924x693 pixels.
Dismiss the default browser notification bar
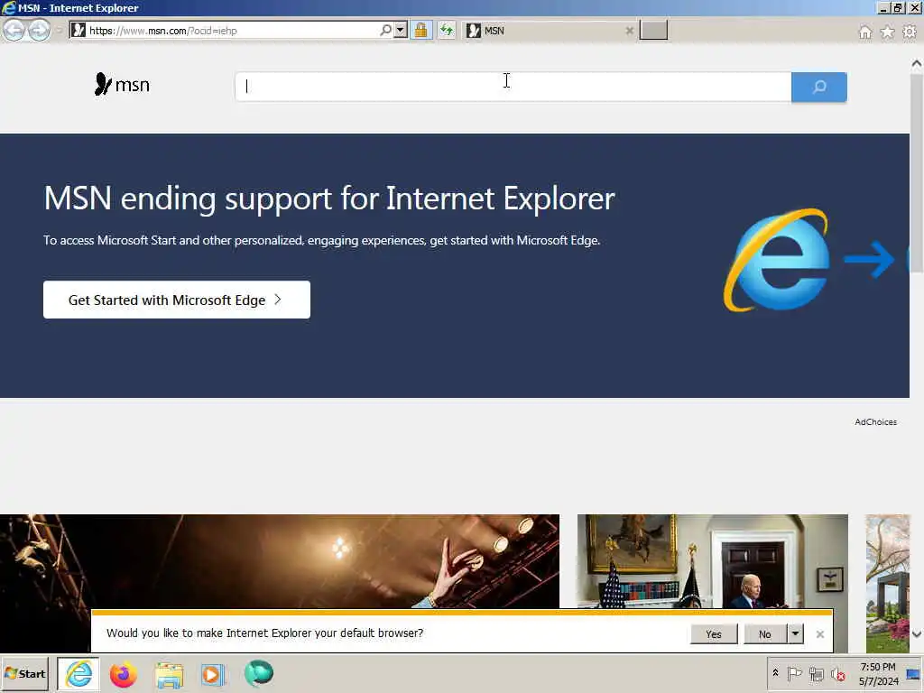coord(819,634)
